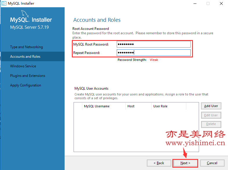
Task: Click the Delete user button
Action: click(x=211, y=124)
